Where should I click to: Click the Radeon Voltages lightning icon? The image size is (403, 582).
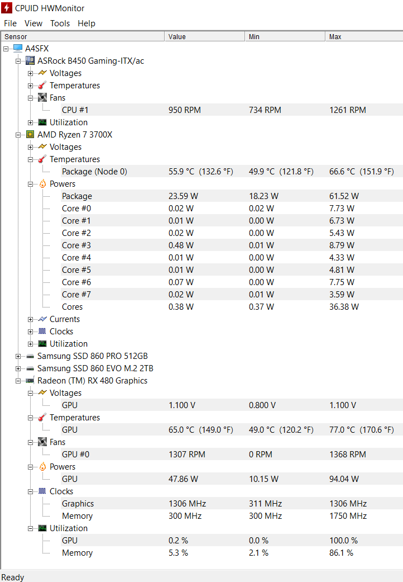tap(42, 392)
